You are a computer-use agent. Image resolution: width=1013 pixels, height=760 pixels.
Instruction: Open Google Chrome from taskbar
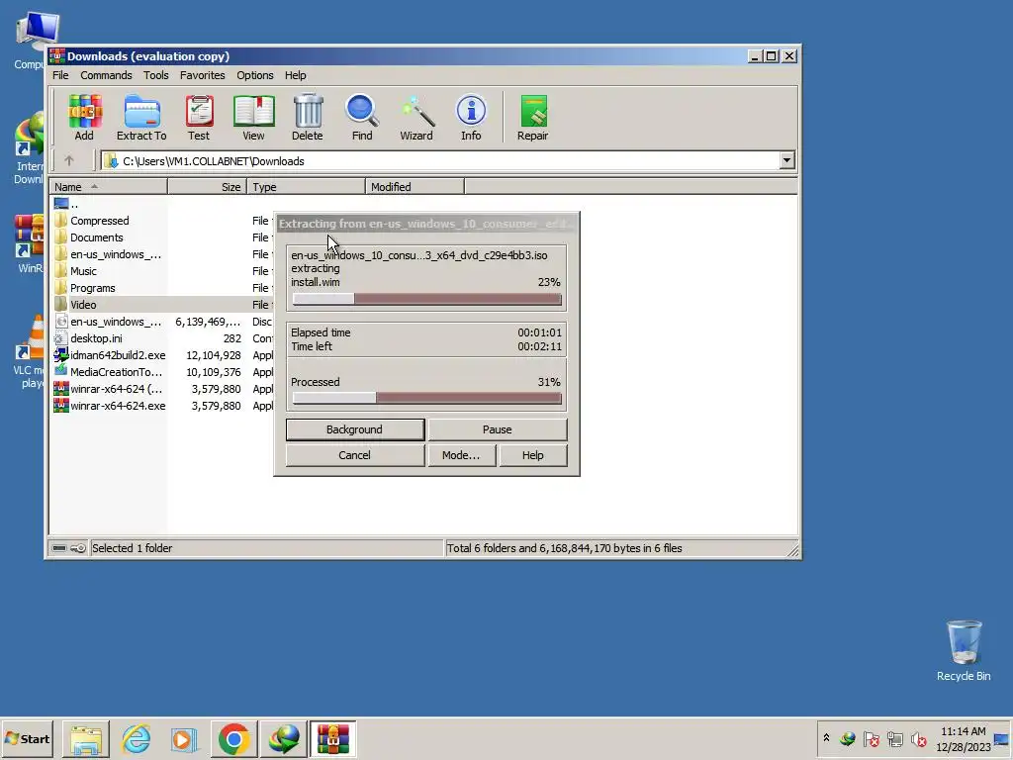point(233,738)
